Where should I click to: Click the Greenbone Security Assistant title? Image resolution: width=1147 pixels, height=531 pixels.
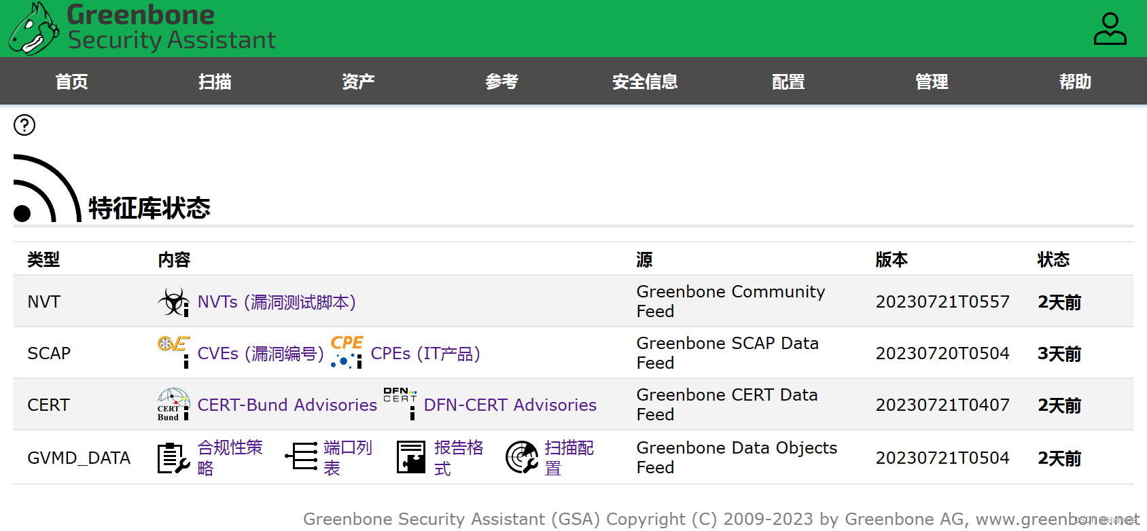point(171,27)
